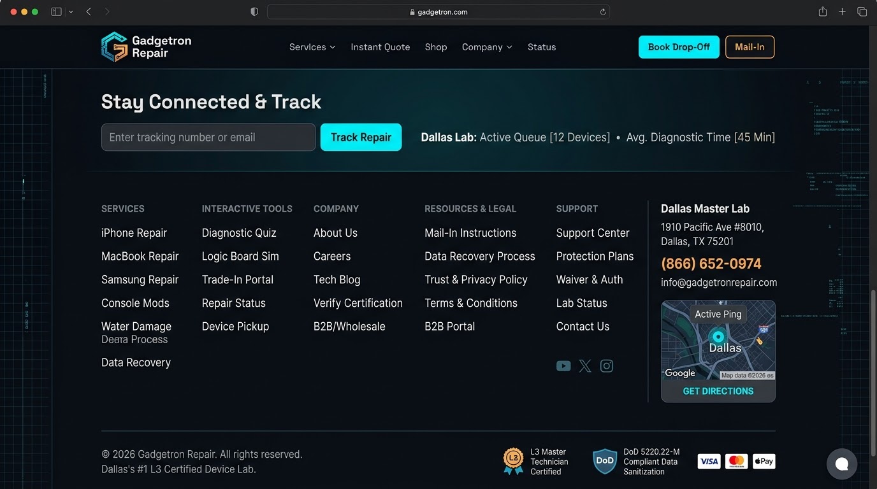
Task: Open the iPhone Repair link
Action: tap(134, 233)
